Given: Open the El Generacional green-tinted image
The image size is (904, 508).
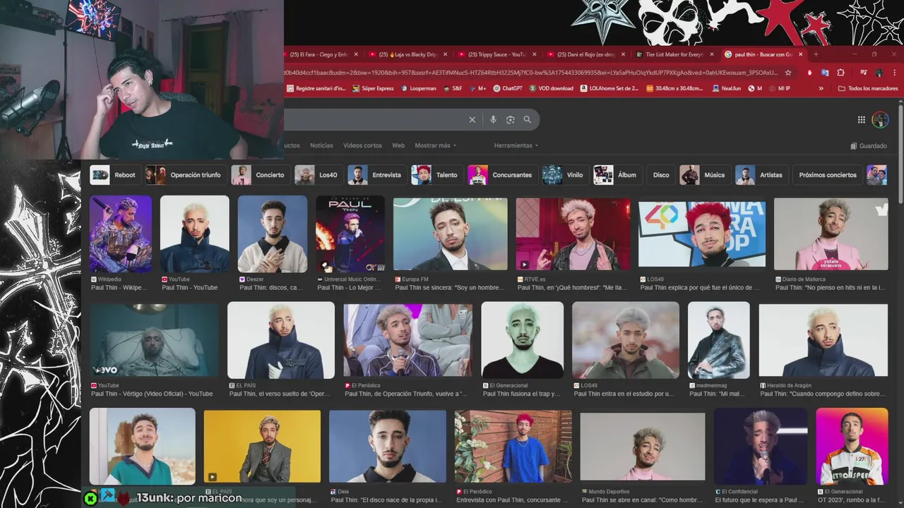Looking at the screenshot, I should coord(523,340).
